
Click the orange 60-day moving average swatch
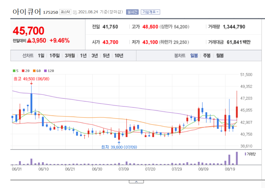tap(34, 71)
